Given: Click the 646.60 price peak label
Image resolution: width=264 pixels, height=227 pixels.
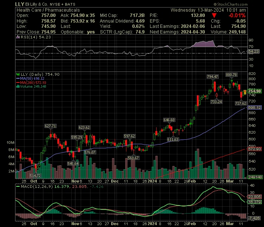Looking at the screenshot, I should 169,120.
